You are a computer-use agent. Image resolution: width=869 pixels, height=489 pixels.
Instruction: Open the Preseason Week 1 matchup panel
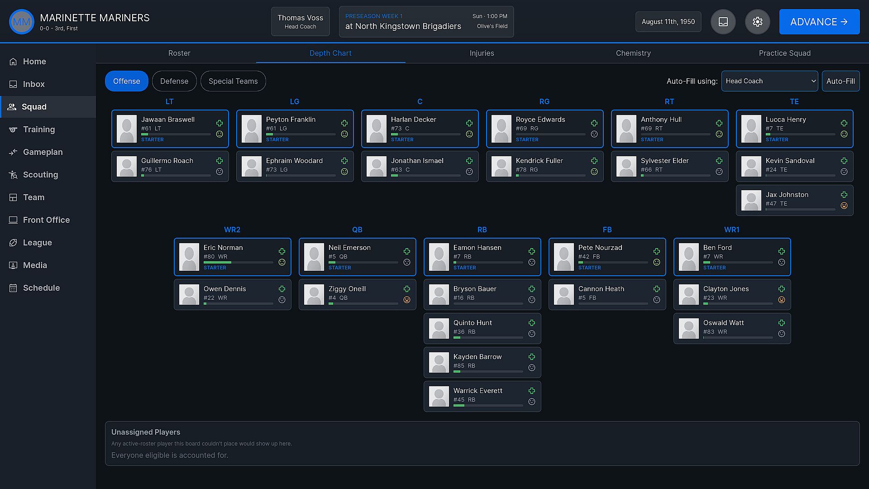pyautogui.click(x=426, y=22)
